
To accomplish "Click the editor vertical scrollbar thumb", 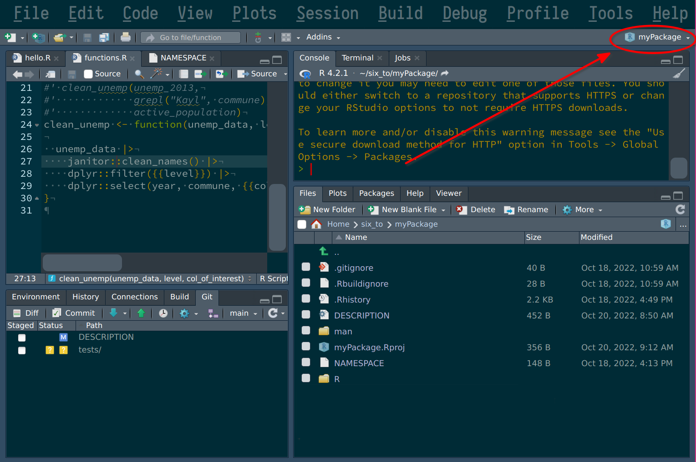I will click(277, 217).
